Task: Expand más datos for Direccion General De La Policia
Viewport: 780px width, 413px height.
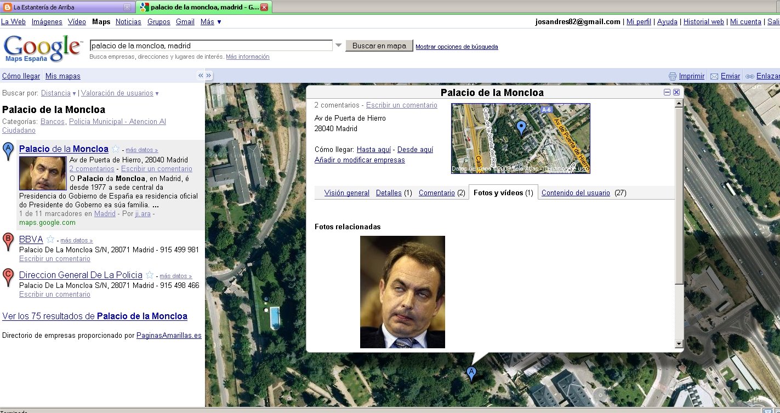Action: [x=175, y=276]
